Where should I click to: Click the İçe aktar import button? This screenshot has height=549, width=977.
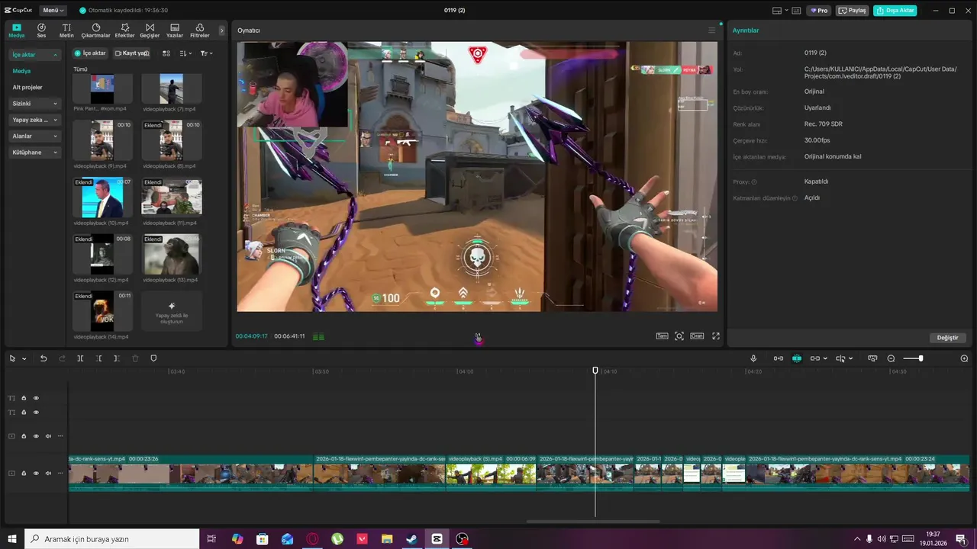click(x=90, y=53)
